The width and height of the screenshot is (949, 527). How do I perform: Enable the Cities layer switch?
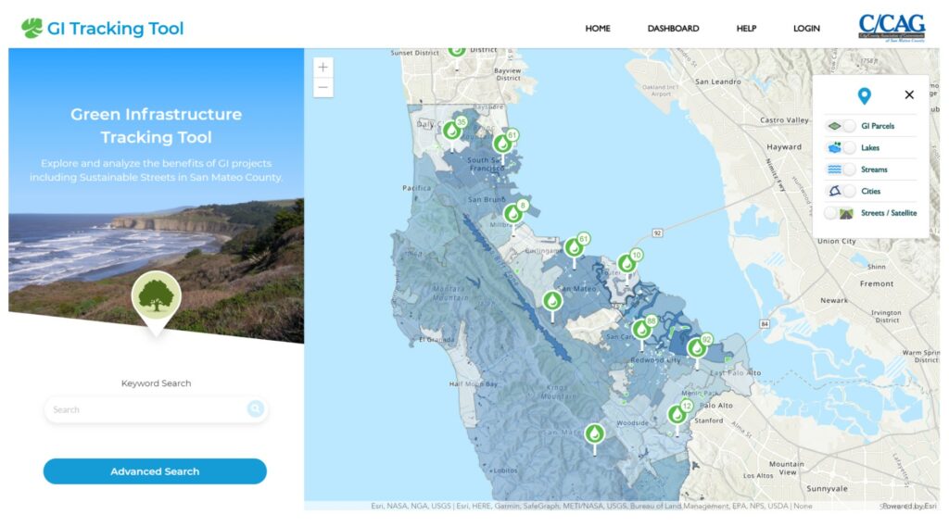[x=849, y=191]
